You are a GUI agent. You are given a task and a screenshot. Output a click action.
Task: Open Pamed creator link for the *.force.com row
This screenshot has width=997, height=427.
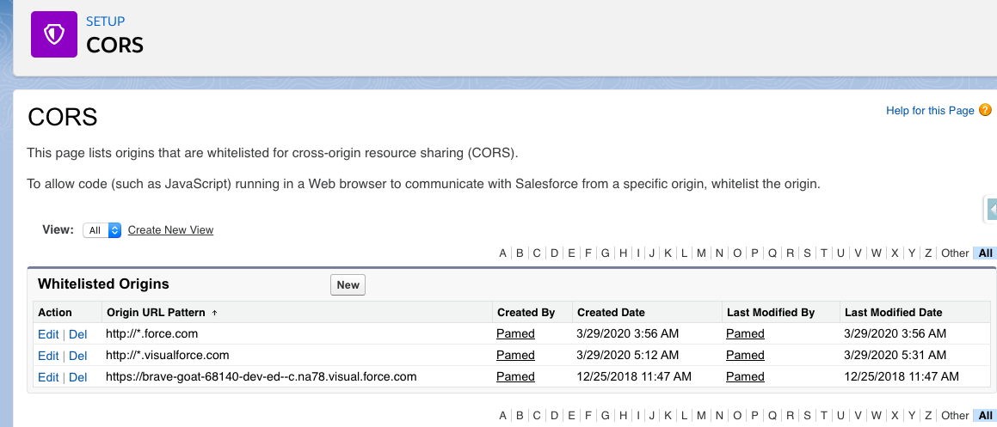tap(515, 333)
